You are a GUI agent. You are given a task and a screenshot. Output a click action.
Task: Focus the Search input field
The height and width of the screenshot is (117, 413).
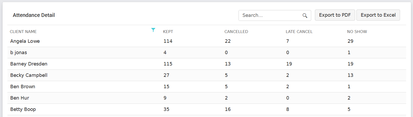point(275,15)
